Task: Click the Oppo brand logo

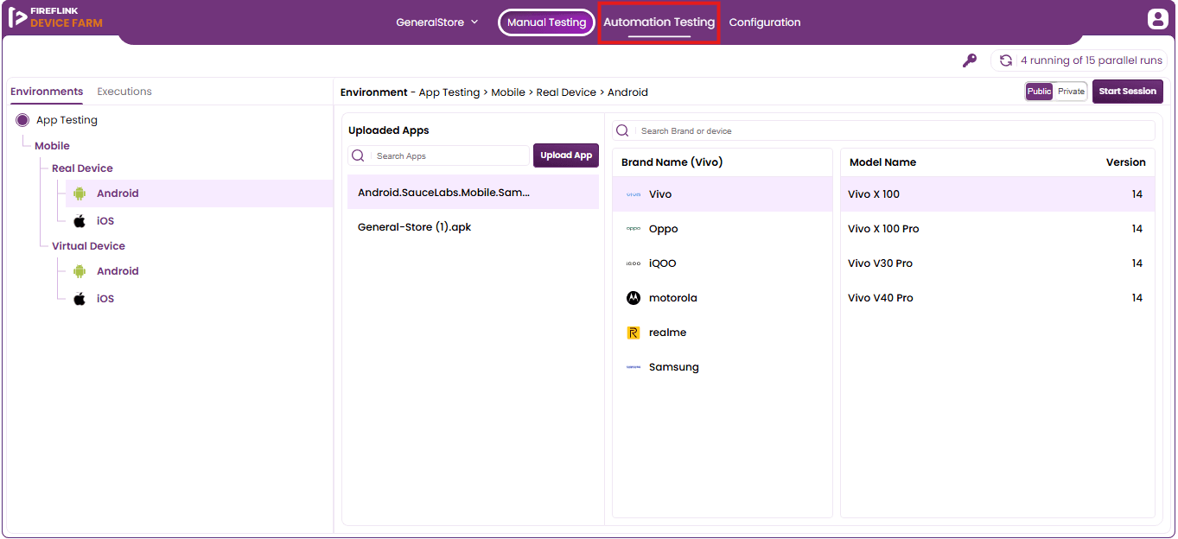Action: tap(634, 229)
